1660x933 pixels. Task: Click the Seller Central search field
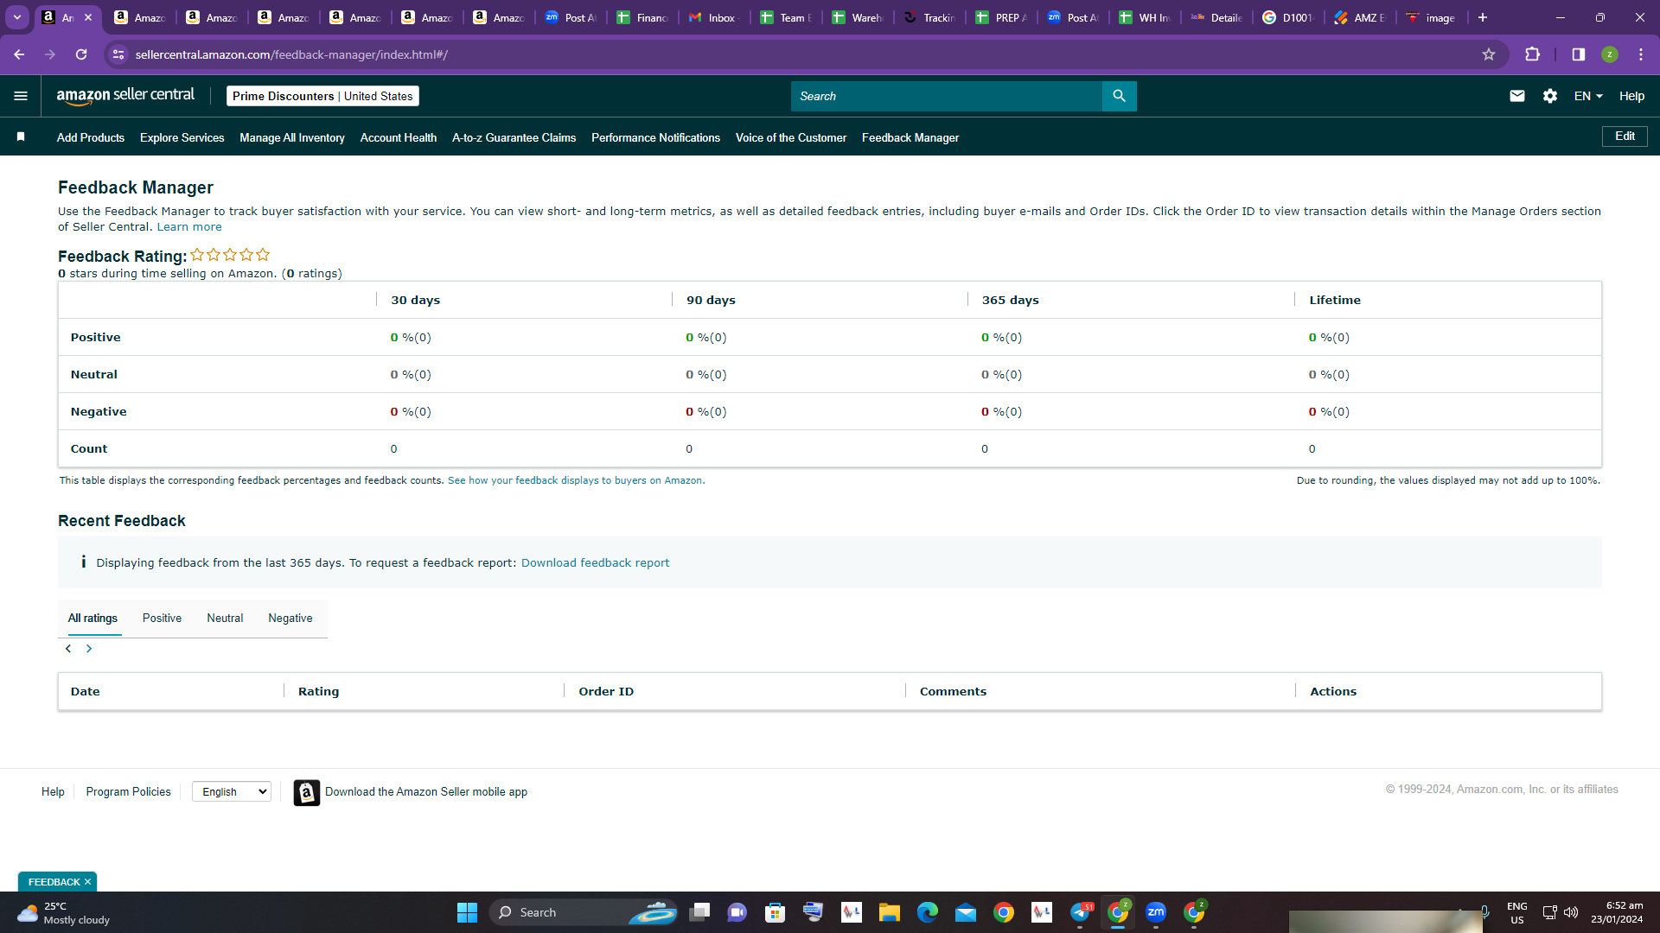[947, 96]
